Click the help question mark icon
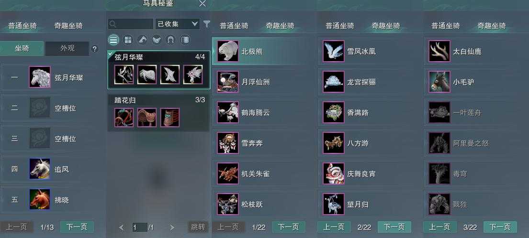The width and height of the screenshot is (529, 238). click(x=95, y=49)
